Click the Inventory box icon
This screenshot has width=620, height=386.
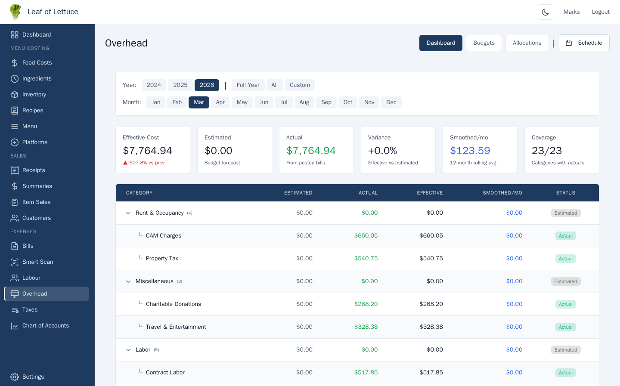[x=15, y=95]
